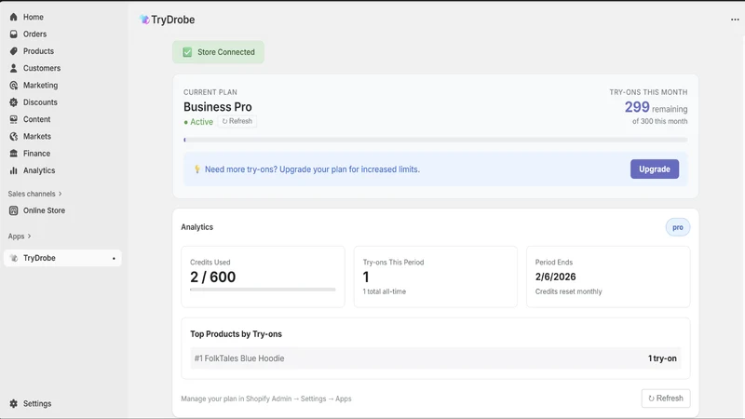745x419 pixels.
Task: Navigate to Customers
Action: [42, 68]
